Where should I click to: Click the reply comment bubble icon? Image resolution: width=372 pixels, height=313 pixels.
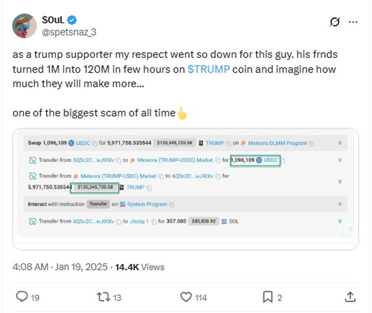[x=21, y=297]
